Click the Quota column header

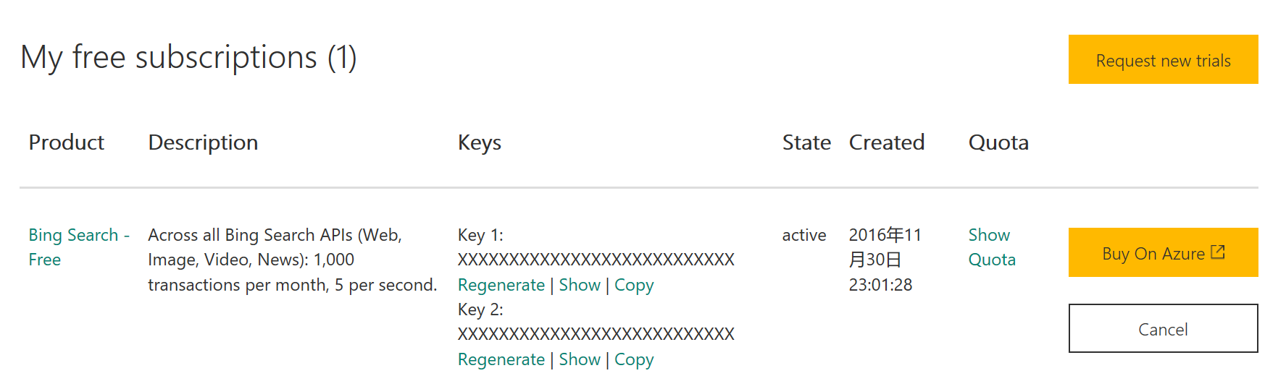pyautogui.click(x=998, y=142)
